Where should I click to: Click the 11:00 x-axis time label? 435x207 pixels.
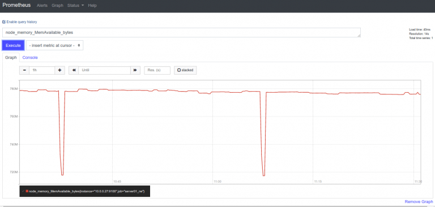217,182
